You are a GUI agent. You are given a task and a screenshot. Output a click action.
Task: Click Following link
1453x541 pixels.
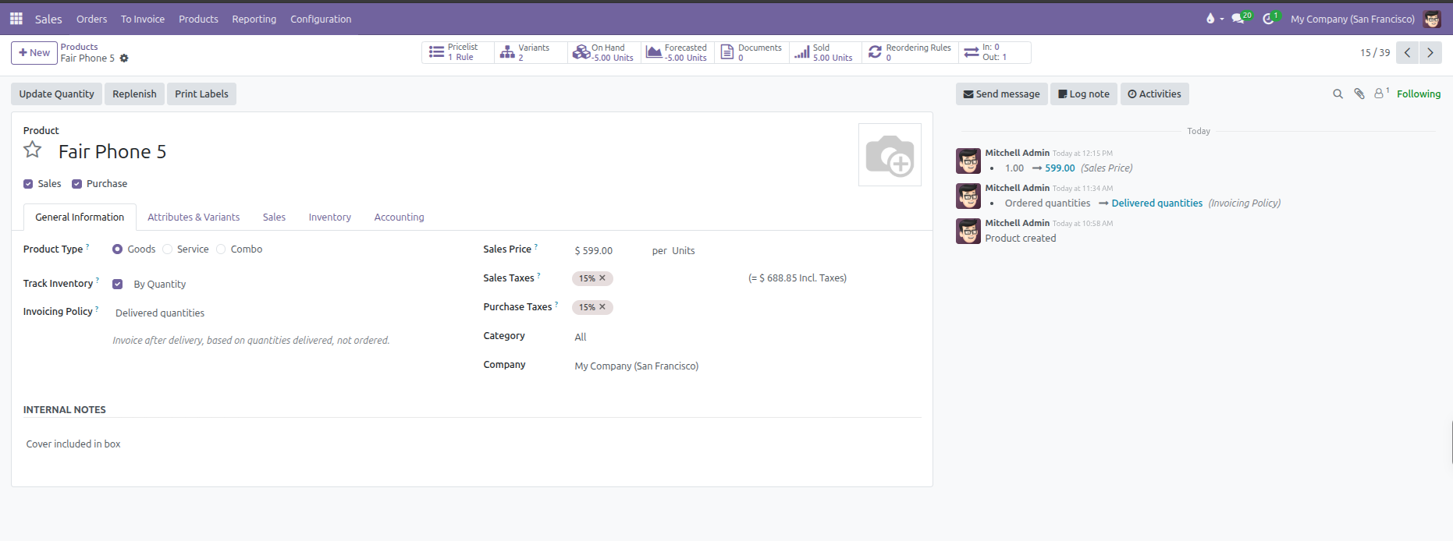point(1419,94)
